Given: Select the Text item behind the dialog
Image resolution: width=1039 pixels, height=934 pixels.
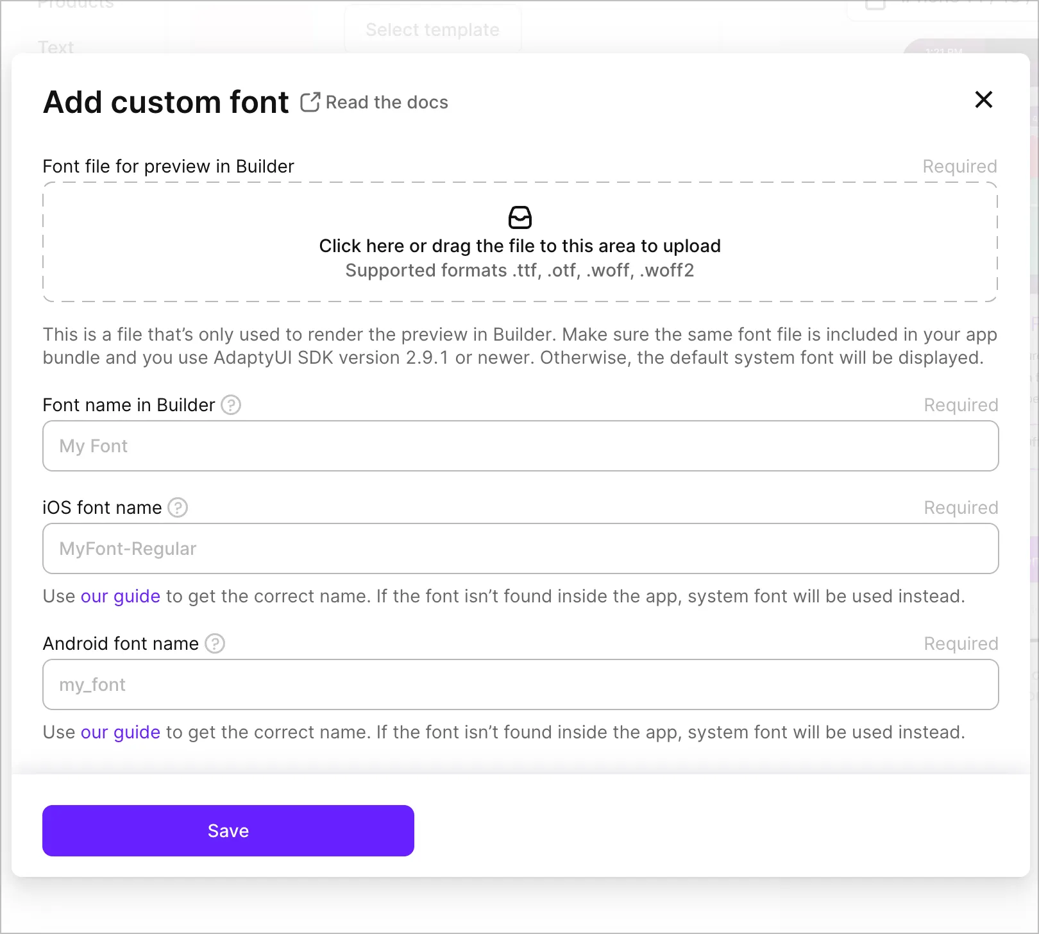Looking at the screenshot, I should tap(56, 47).
